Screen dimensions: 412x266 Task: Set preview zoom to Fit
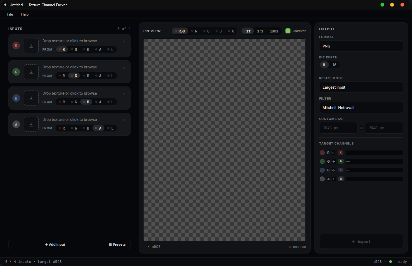pos(247,31)
